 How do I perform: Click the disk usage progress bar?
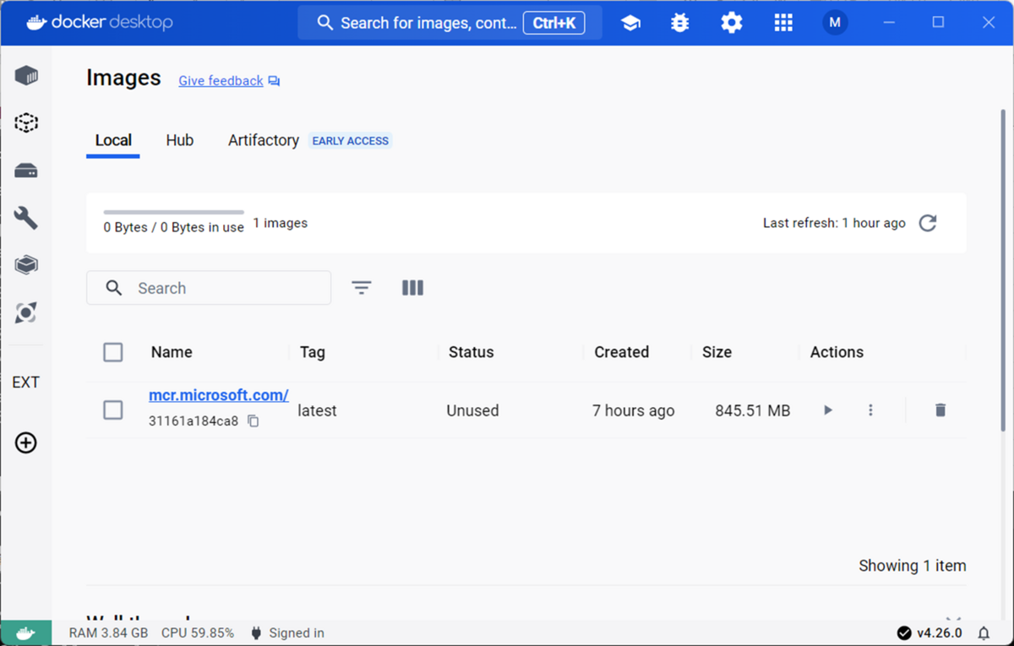pos(173,212)
